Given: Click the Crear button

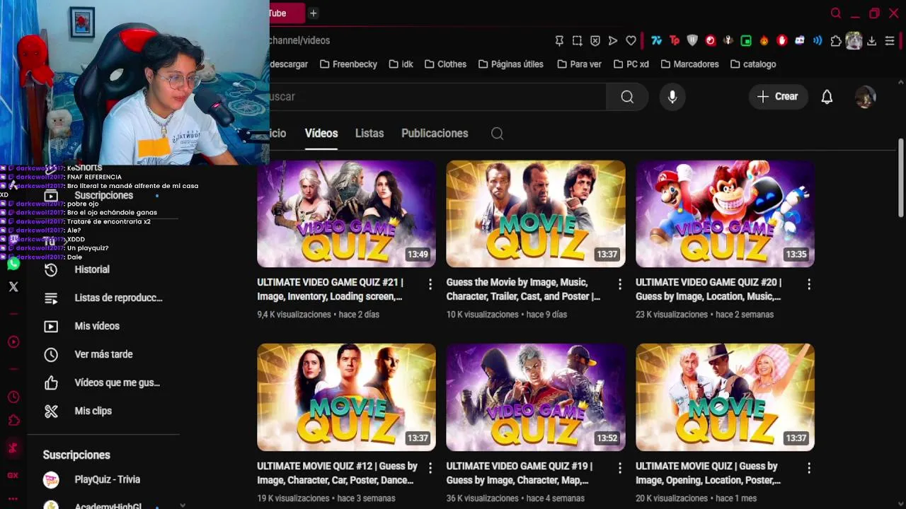Looking at the screenshot, I should coord(778,97).
